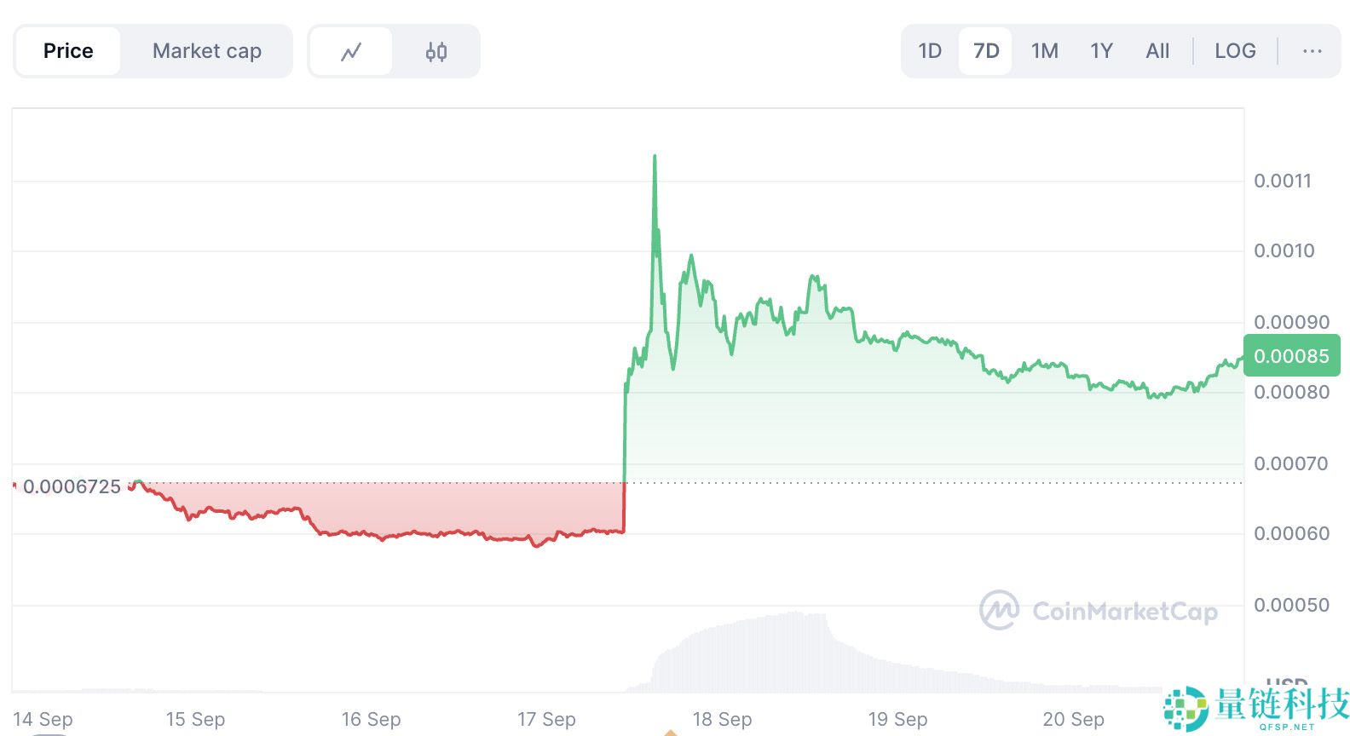Switch to candlestick chart icon
The width and height of the screenshot is (1350, 736).
436,52
